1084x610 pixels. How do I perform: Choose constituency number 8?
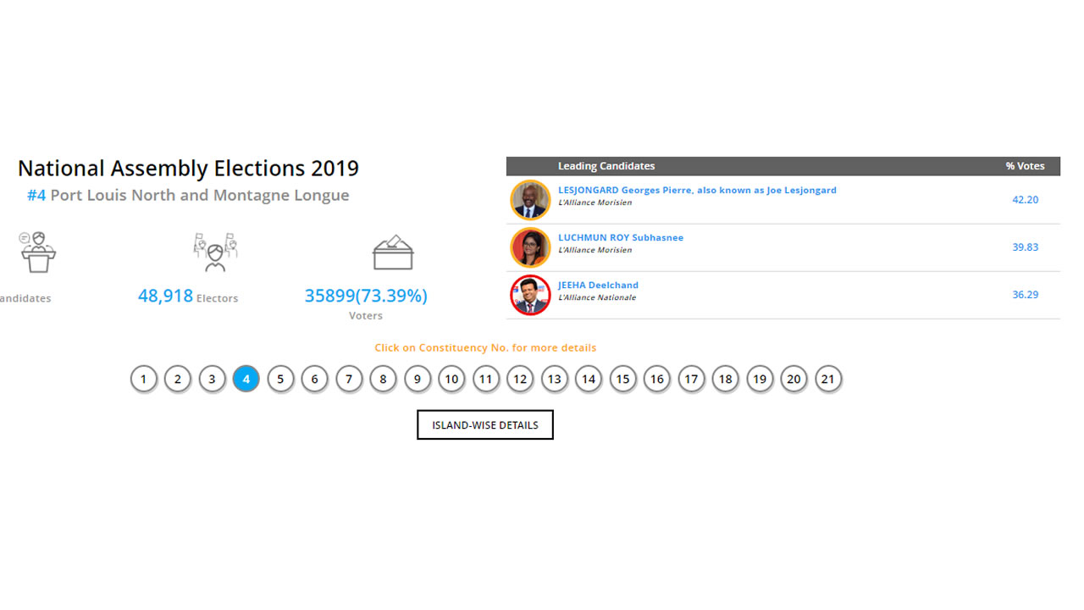pos(383,379)
